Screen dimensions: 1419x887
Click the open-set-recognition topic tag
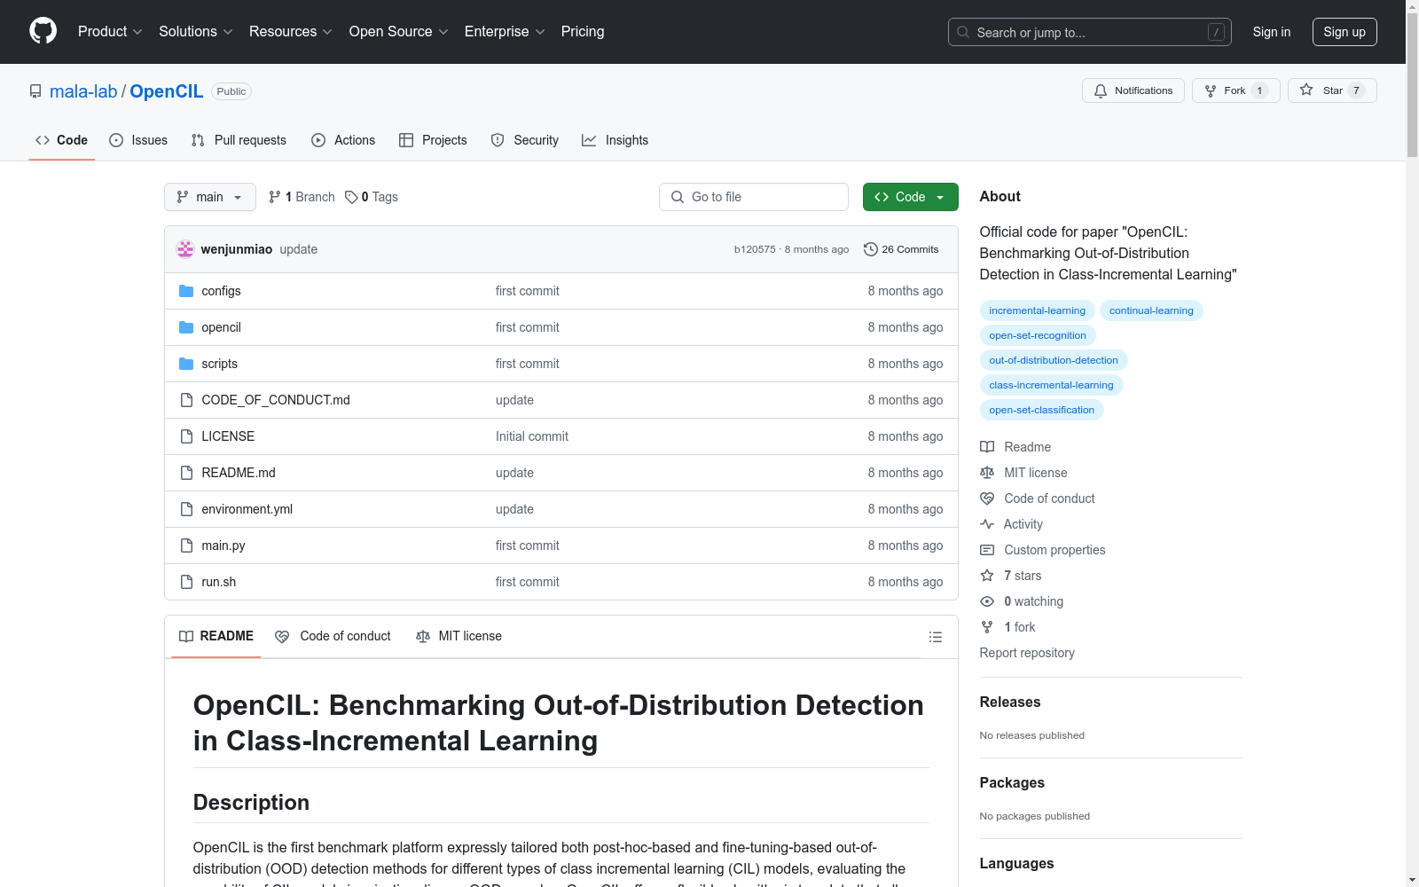[x=1038, y=335]
